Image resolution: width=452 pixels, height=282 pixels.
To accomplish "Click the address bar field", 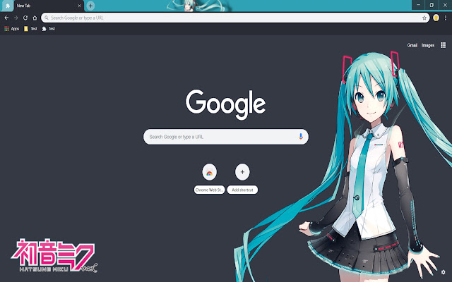I will 235,18.
